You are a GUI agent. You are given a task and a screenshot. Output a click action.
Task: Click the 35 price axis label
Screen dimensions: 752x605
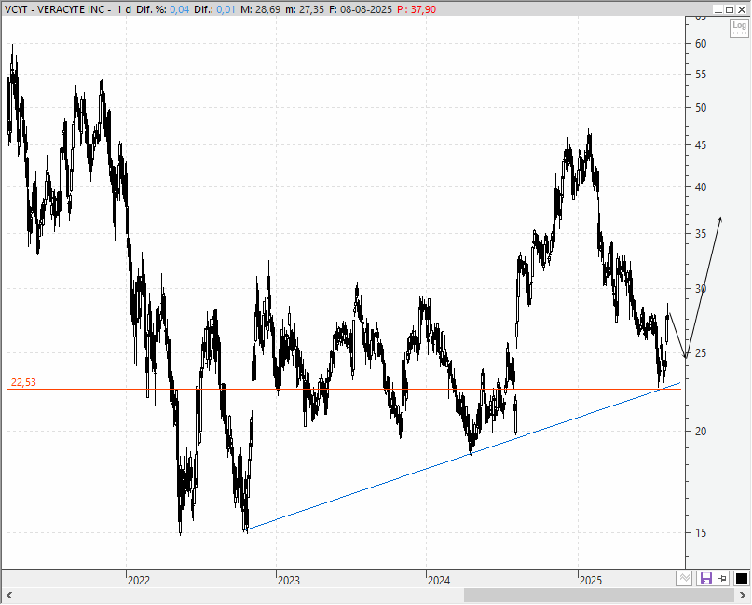(701, 234)
